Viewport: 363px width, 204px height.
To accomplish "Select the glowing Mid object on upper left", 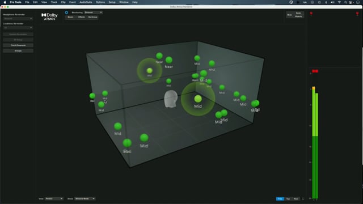I will point(150,70).
